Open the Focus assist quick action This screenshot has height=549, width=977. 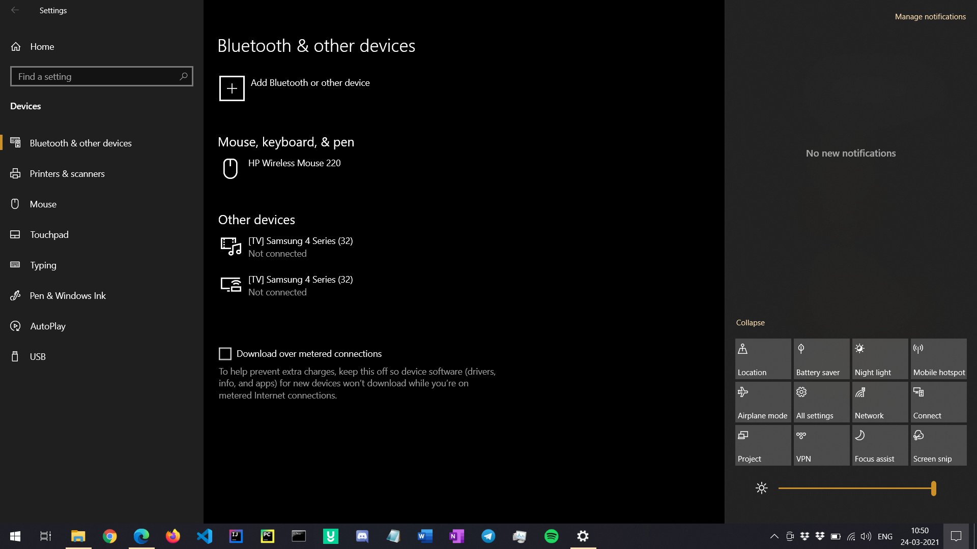point(880,445)
